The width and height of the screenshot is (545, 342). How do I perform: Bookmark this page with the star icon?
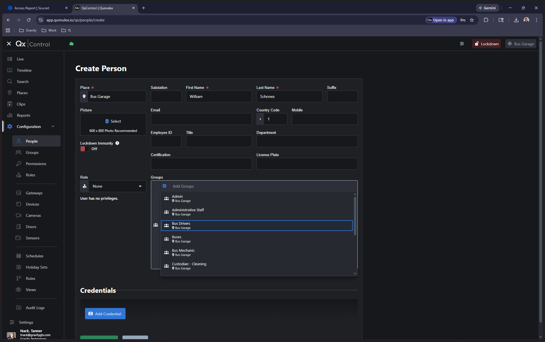472,20
